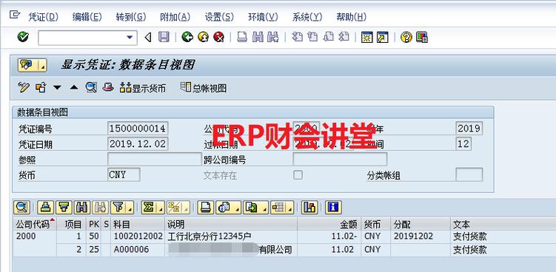Click the Display Graphic chart icon
This screenshot has height=272, width=556.
(x=309, y=208)
